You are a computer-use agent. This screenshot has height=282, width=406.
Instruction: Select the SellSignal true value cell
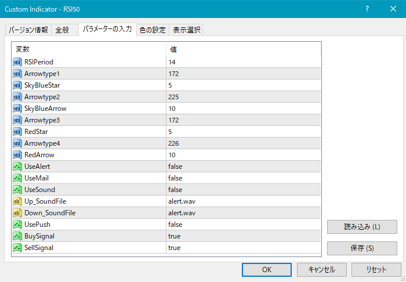(243, 248)
